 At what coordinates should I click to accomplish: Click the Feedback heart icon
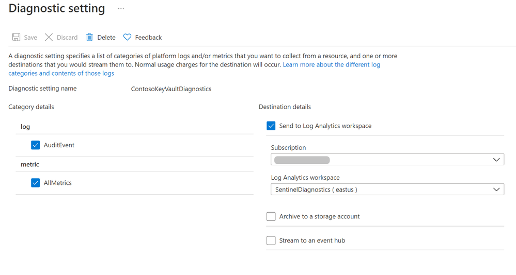pos(127,37)
